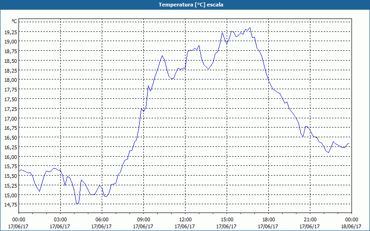Click the 19,00 y-axis value

pos(11,42)
